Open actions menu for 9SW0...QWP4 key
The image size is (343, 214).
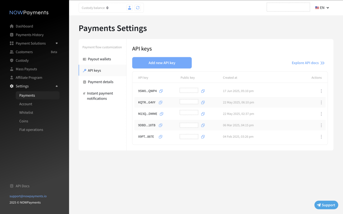(x=321, y=91)
